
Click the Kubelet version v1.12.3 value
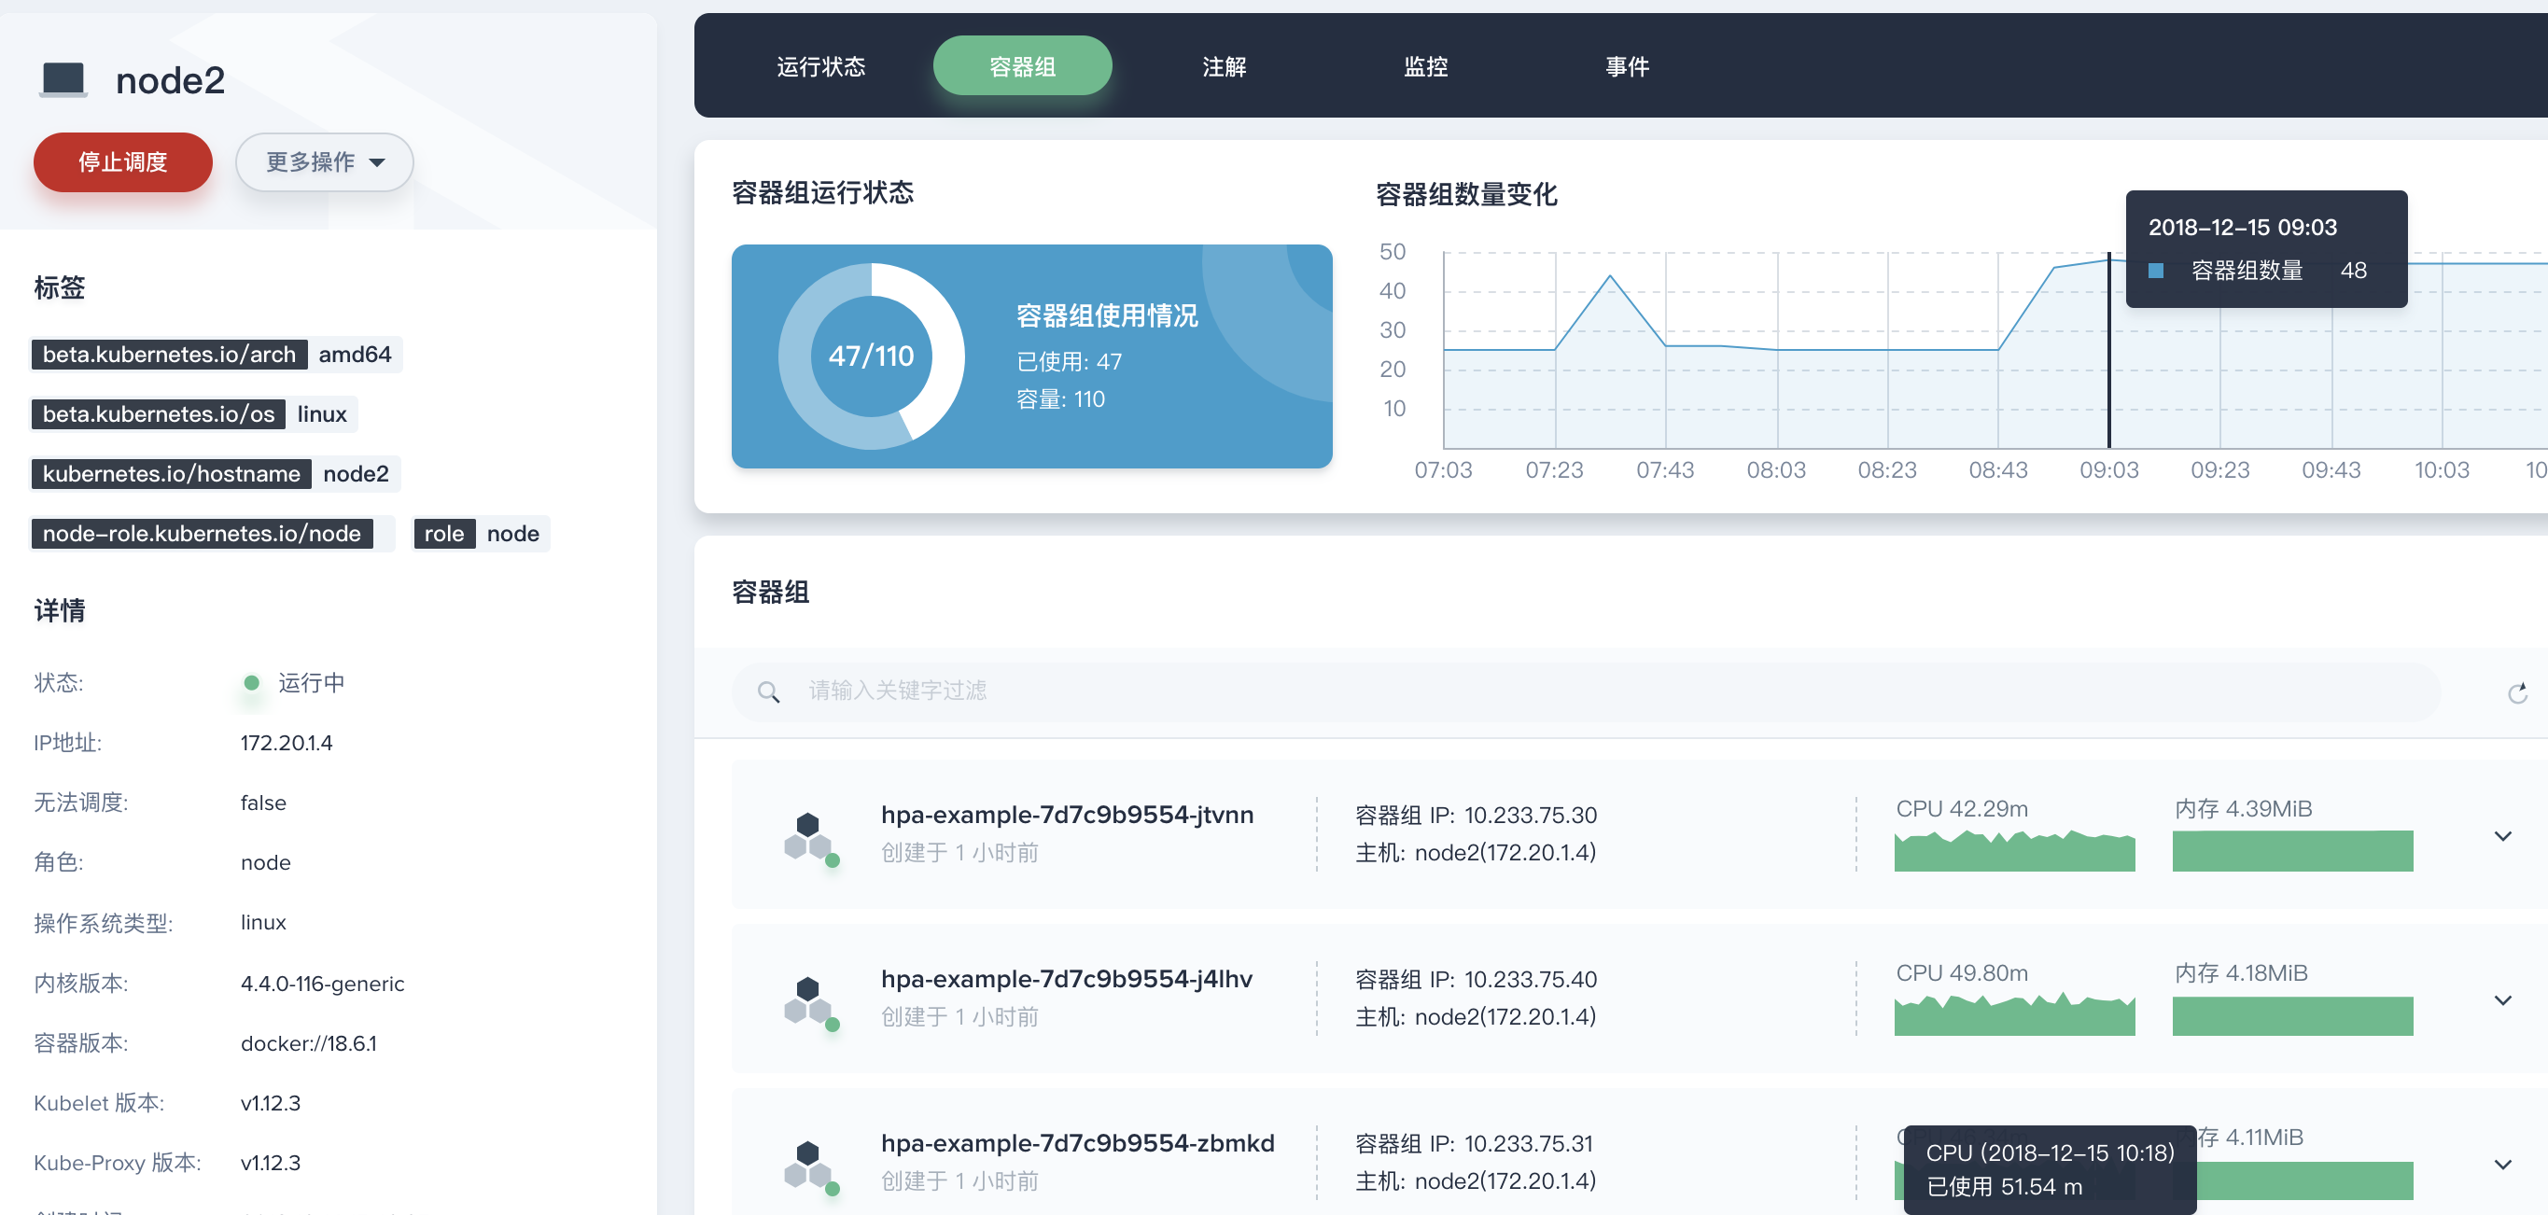click(x=270, y=1103)
